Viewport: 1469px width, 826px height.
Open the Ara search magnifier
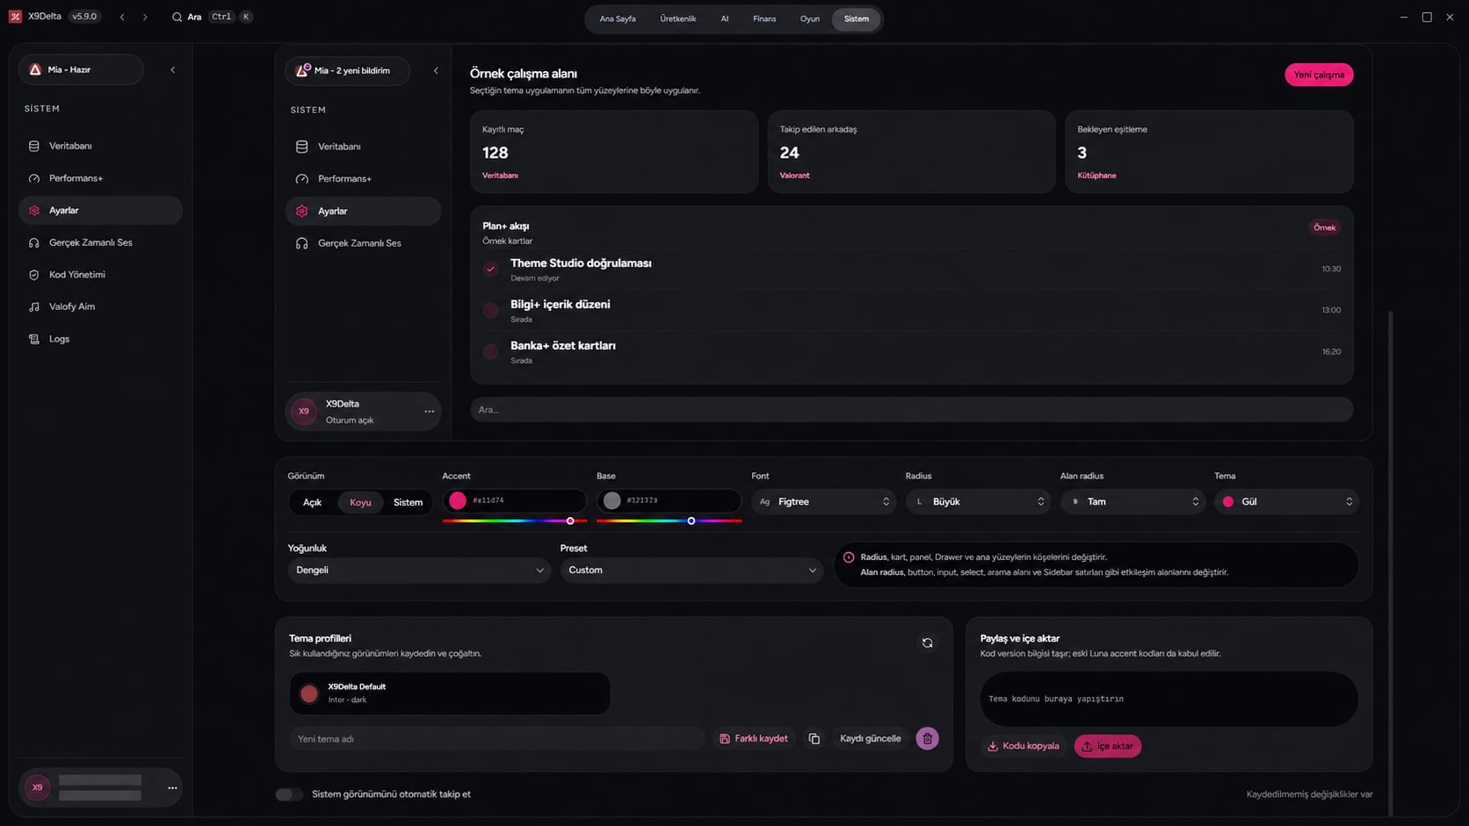pyautogui.click(x=177, y=17)
